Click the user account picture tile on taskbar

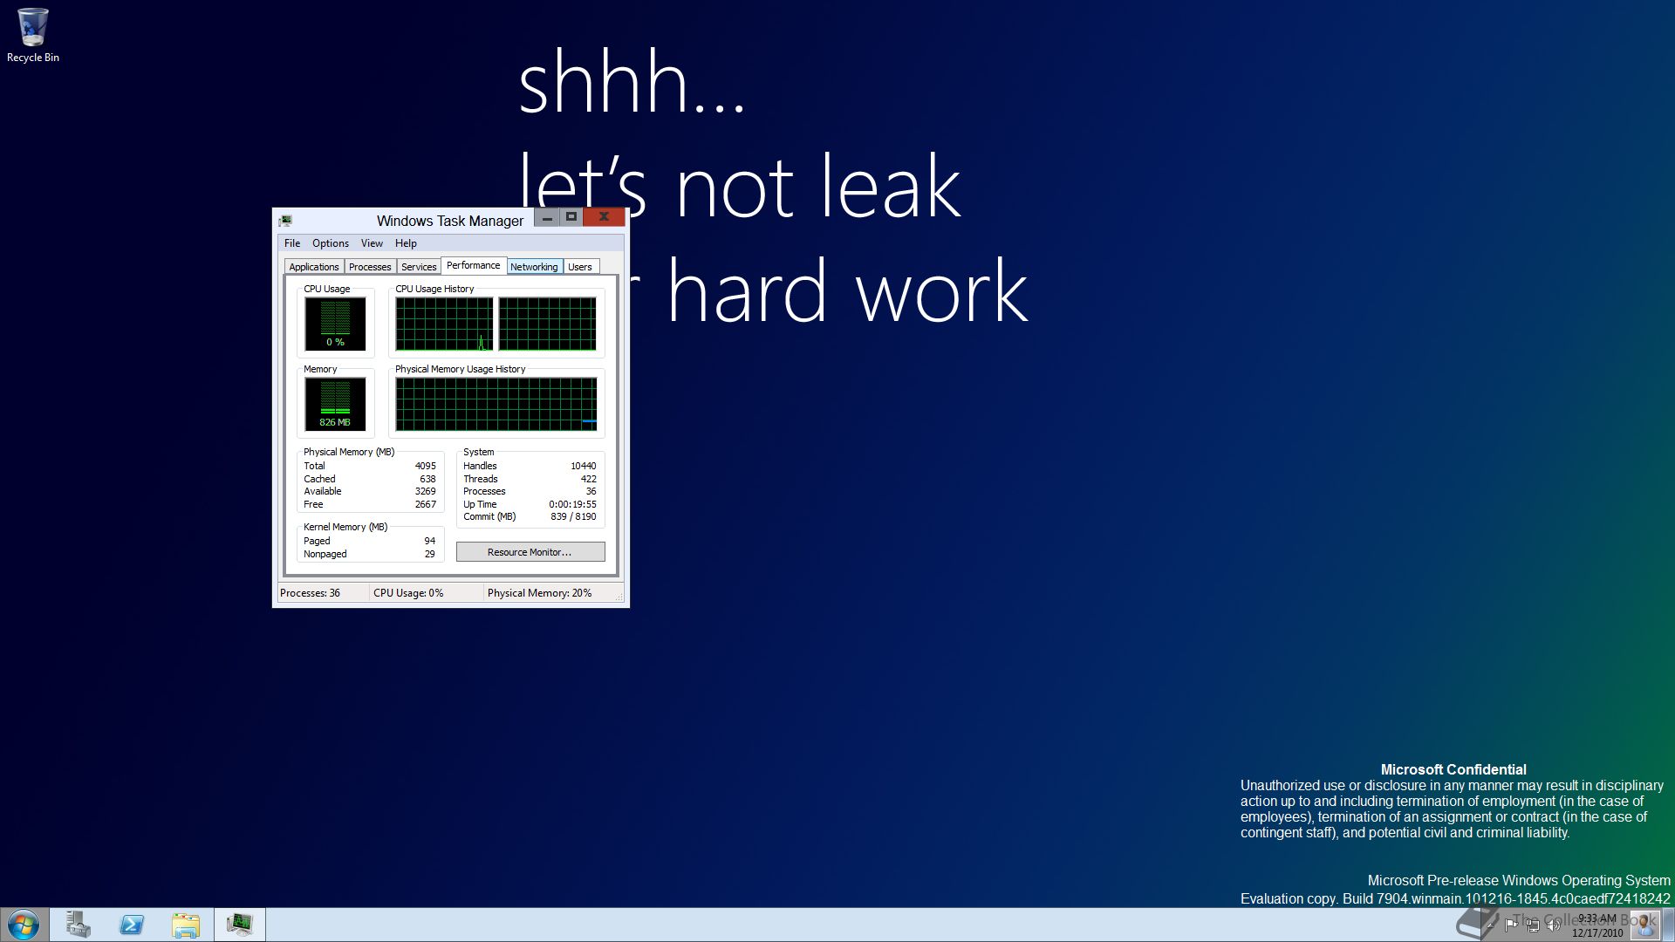coord(1644,925)
